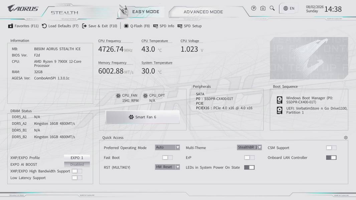Click the CPU Frequency value 4726.74
The width and height of the screenshot is (356, 200).
111,49
